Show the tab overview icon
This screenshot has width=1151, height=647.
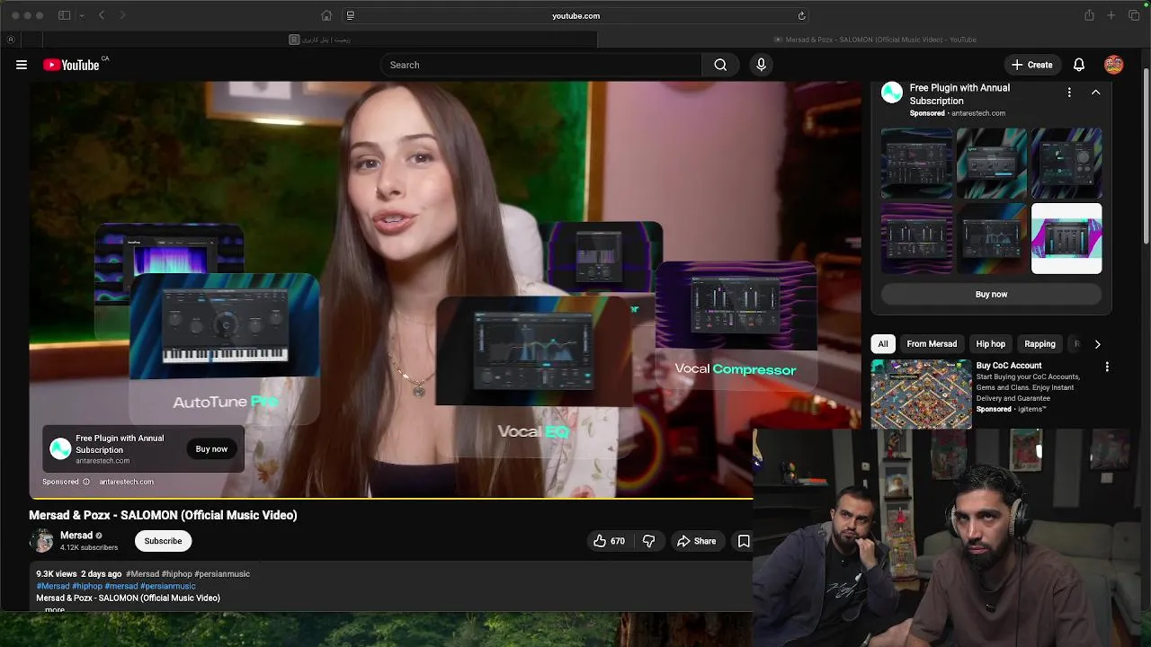[1134, 15]
